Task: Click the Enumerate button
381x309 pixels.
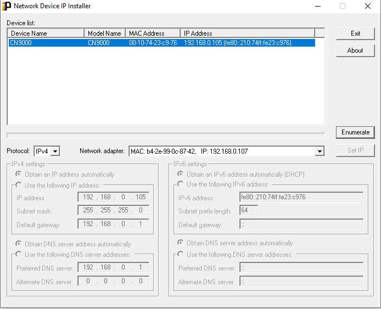Action: (355, 132)
